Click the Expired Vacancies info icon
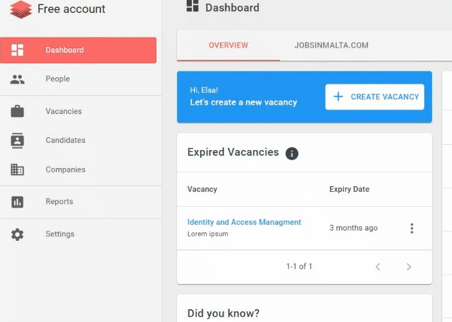 (292, 153)
